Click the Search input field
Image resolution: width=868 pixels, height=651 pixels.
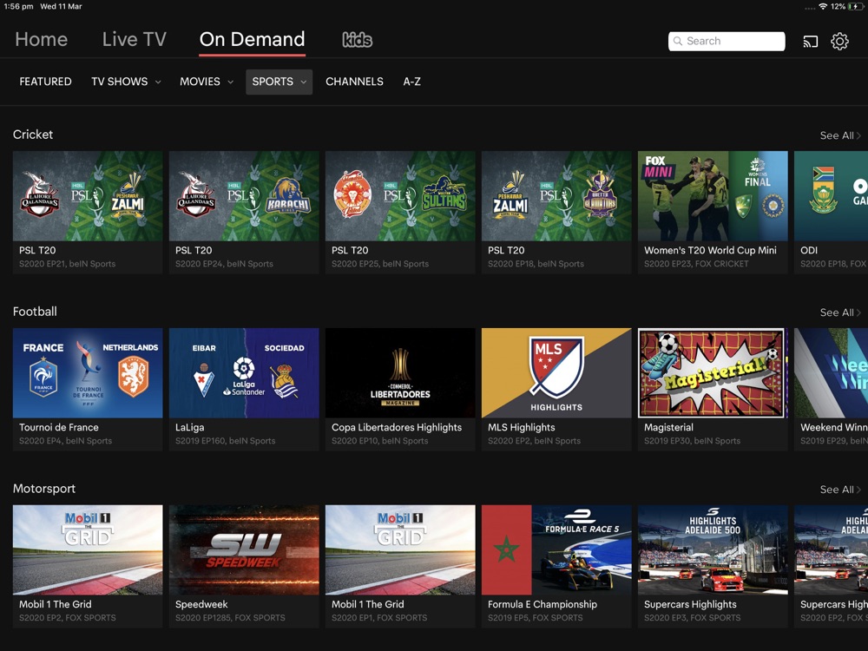click(727, 42)
